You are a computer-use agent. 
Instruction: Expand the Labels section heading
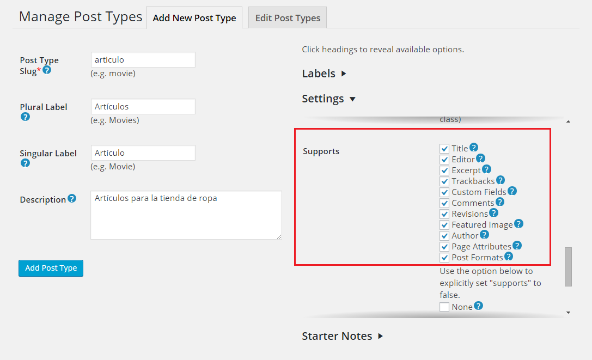click(x=324, y=74)
